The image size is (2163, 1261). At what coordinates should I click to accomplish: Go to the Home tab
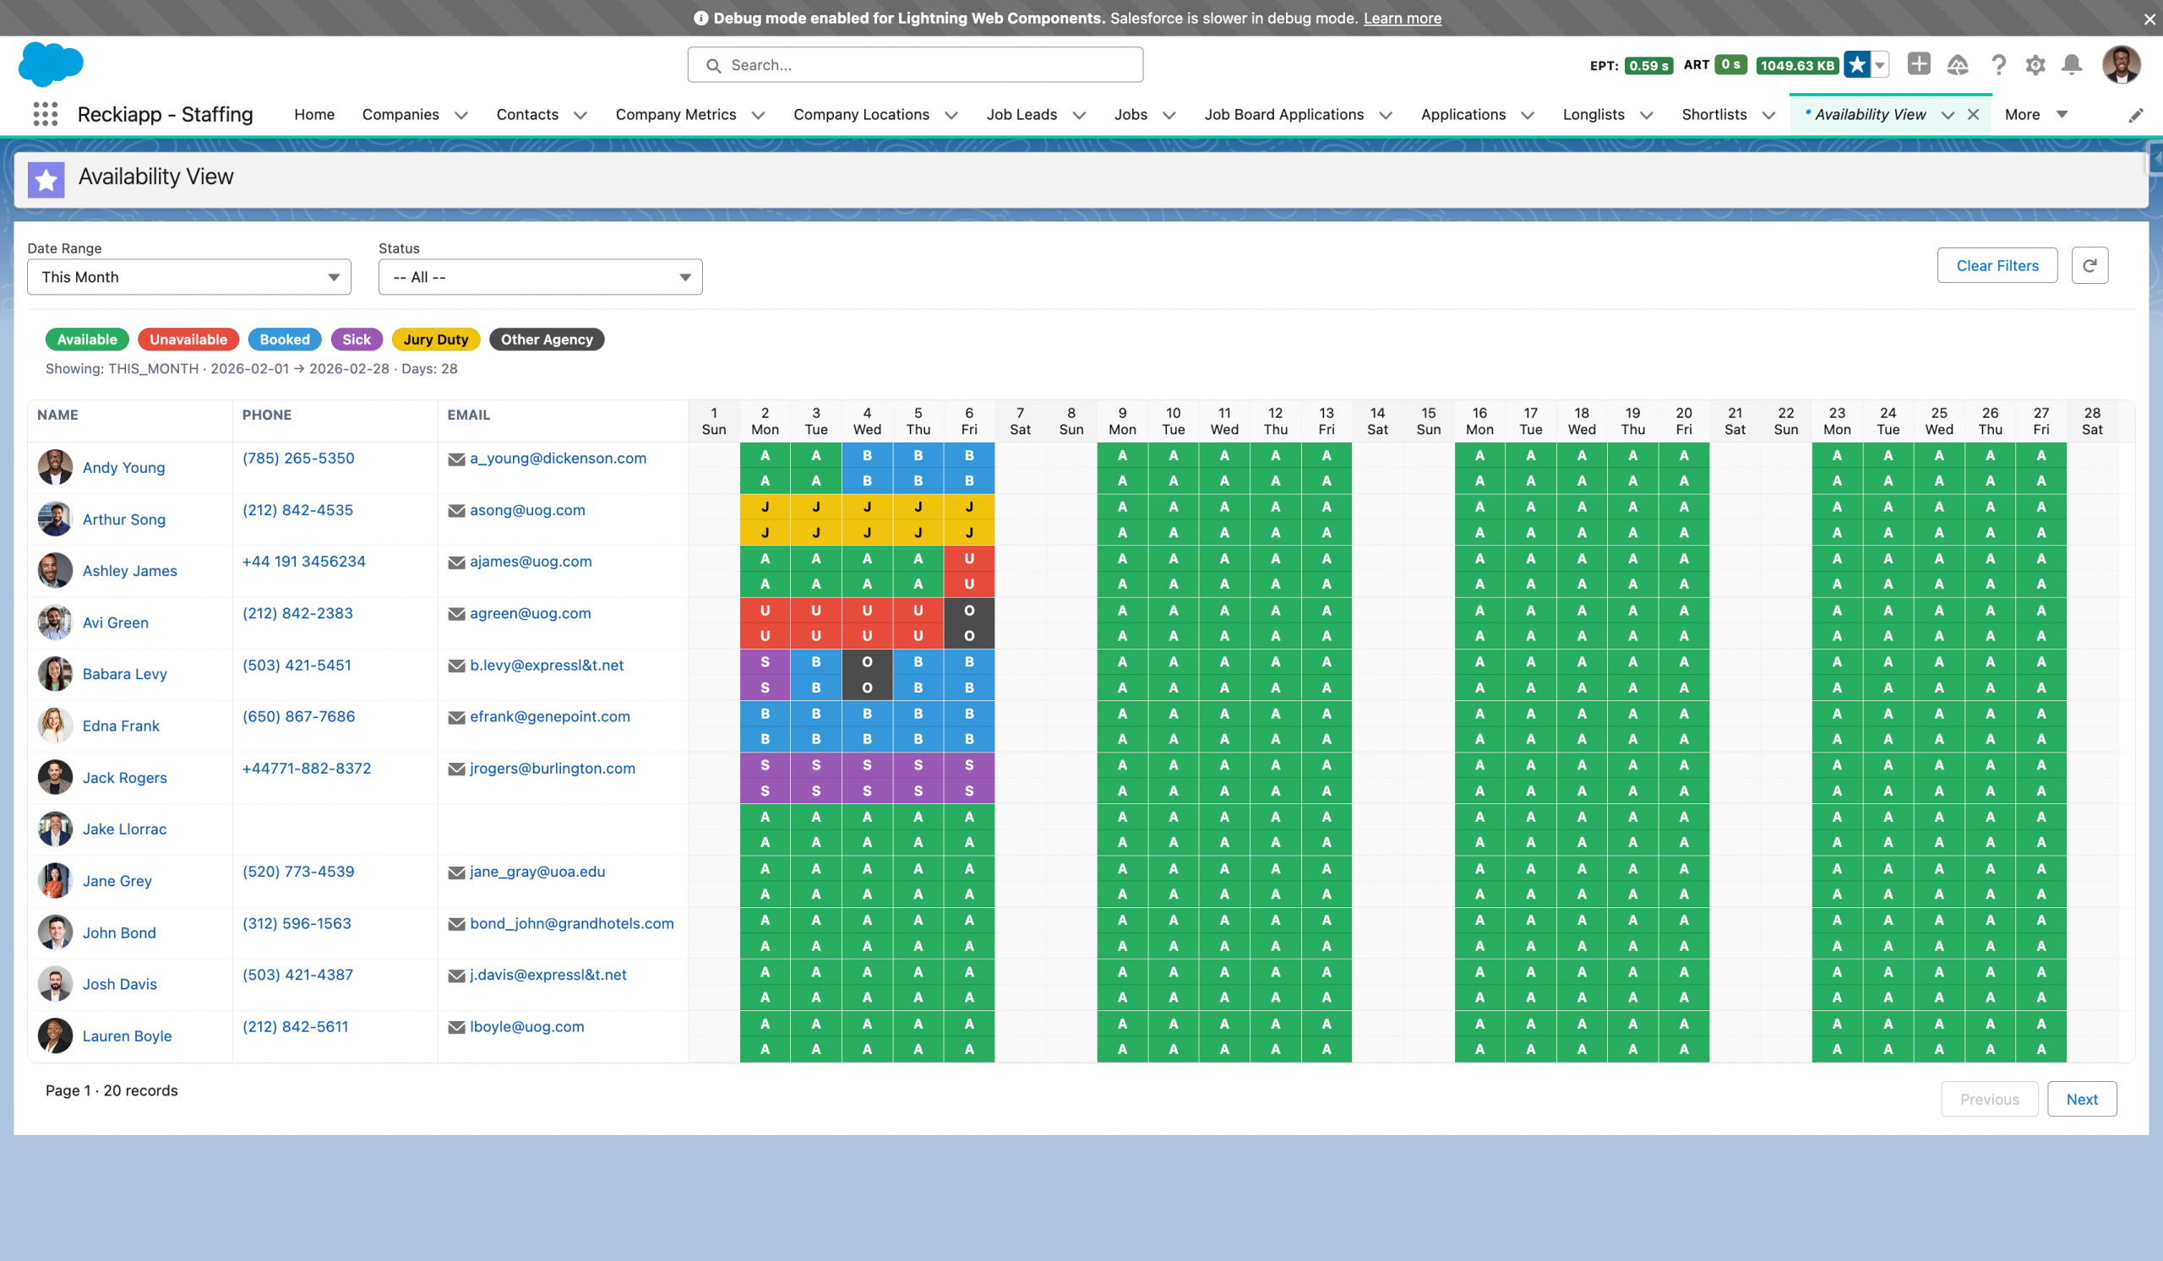click(314, 115)
